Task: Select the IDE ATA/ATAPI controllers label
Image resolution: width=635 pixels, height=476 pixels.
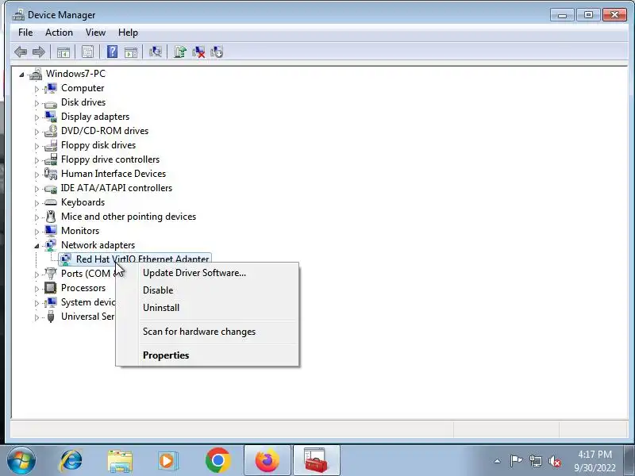Action: click(x=116, y=188)
